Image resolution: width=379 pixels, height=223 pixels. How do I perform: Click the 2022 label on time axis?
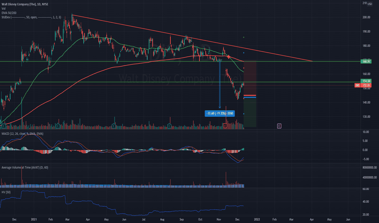[x=257, y=219]
